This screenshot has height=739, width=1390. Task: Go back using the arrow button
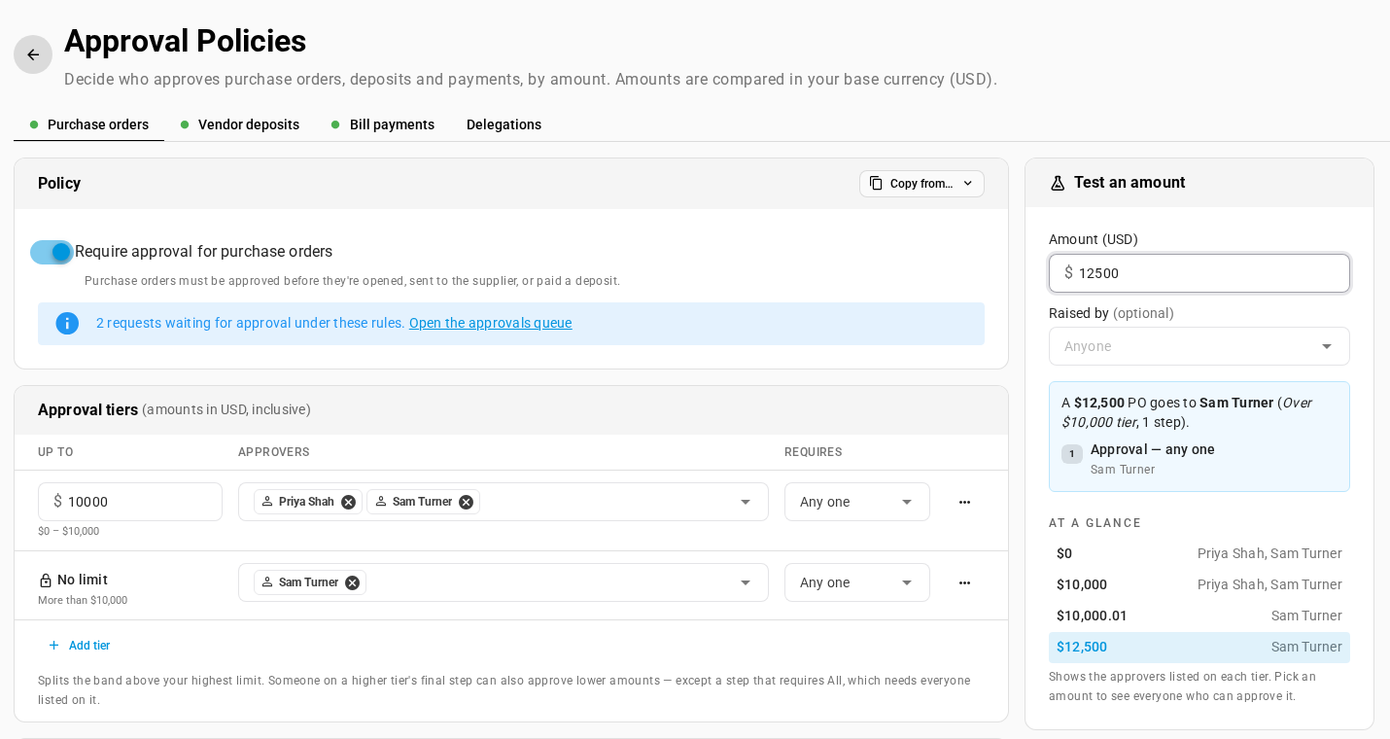33,54
